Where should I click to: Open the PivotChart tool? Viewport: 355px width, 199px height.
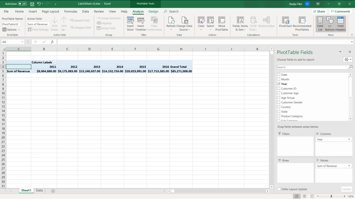(x=285, y=21)
